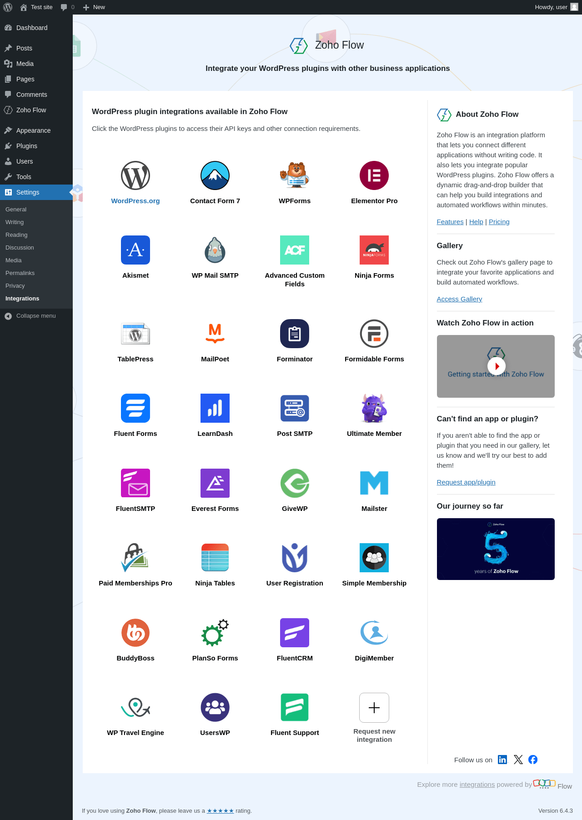The image size is (582, 820).
Task: Open the DigiMember icon
Action: coord(374,633)
